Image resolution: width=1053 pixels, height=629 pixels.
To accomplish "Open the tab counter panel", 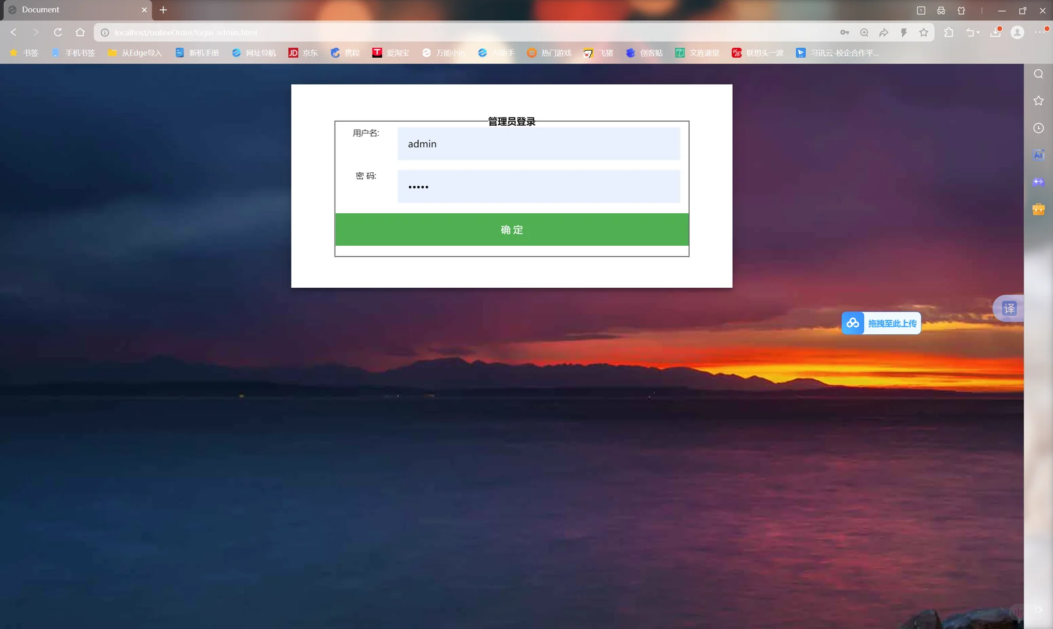I will pos(920,10).
